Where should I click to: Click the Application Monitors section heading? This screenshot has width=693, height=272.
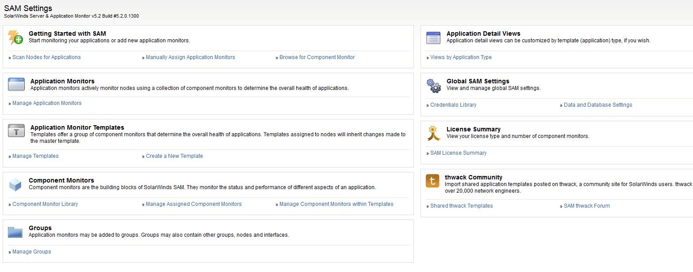[62, 81]
